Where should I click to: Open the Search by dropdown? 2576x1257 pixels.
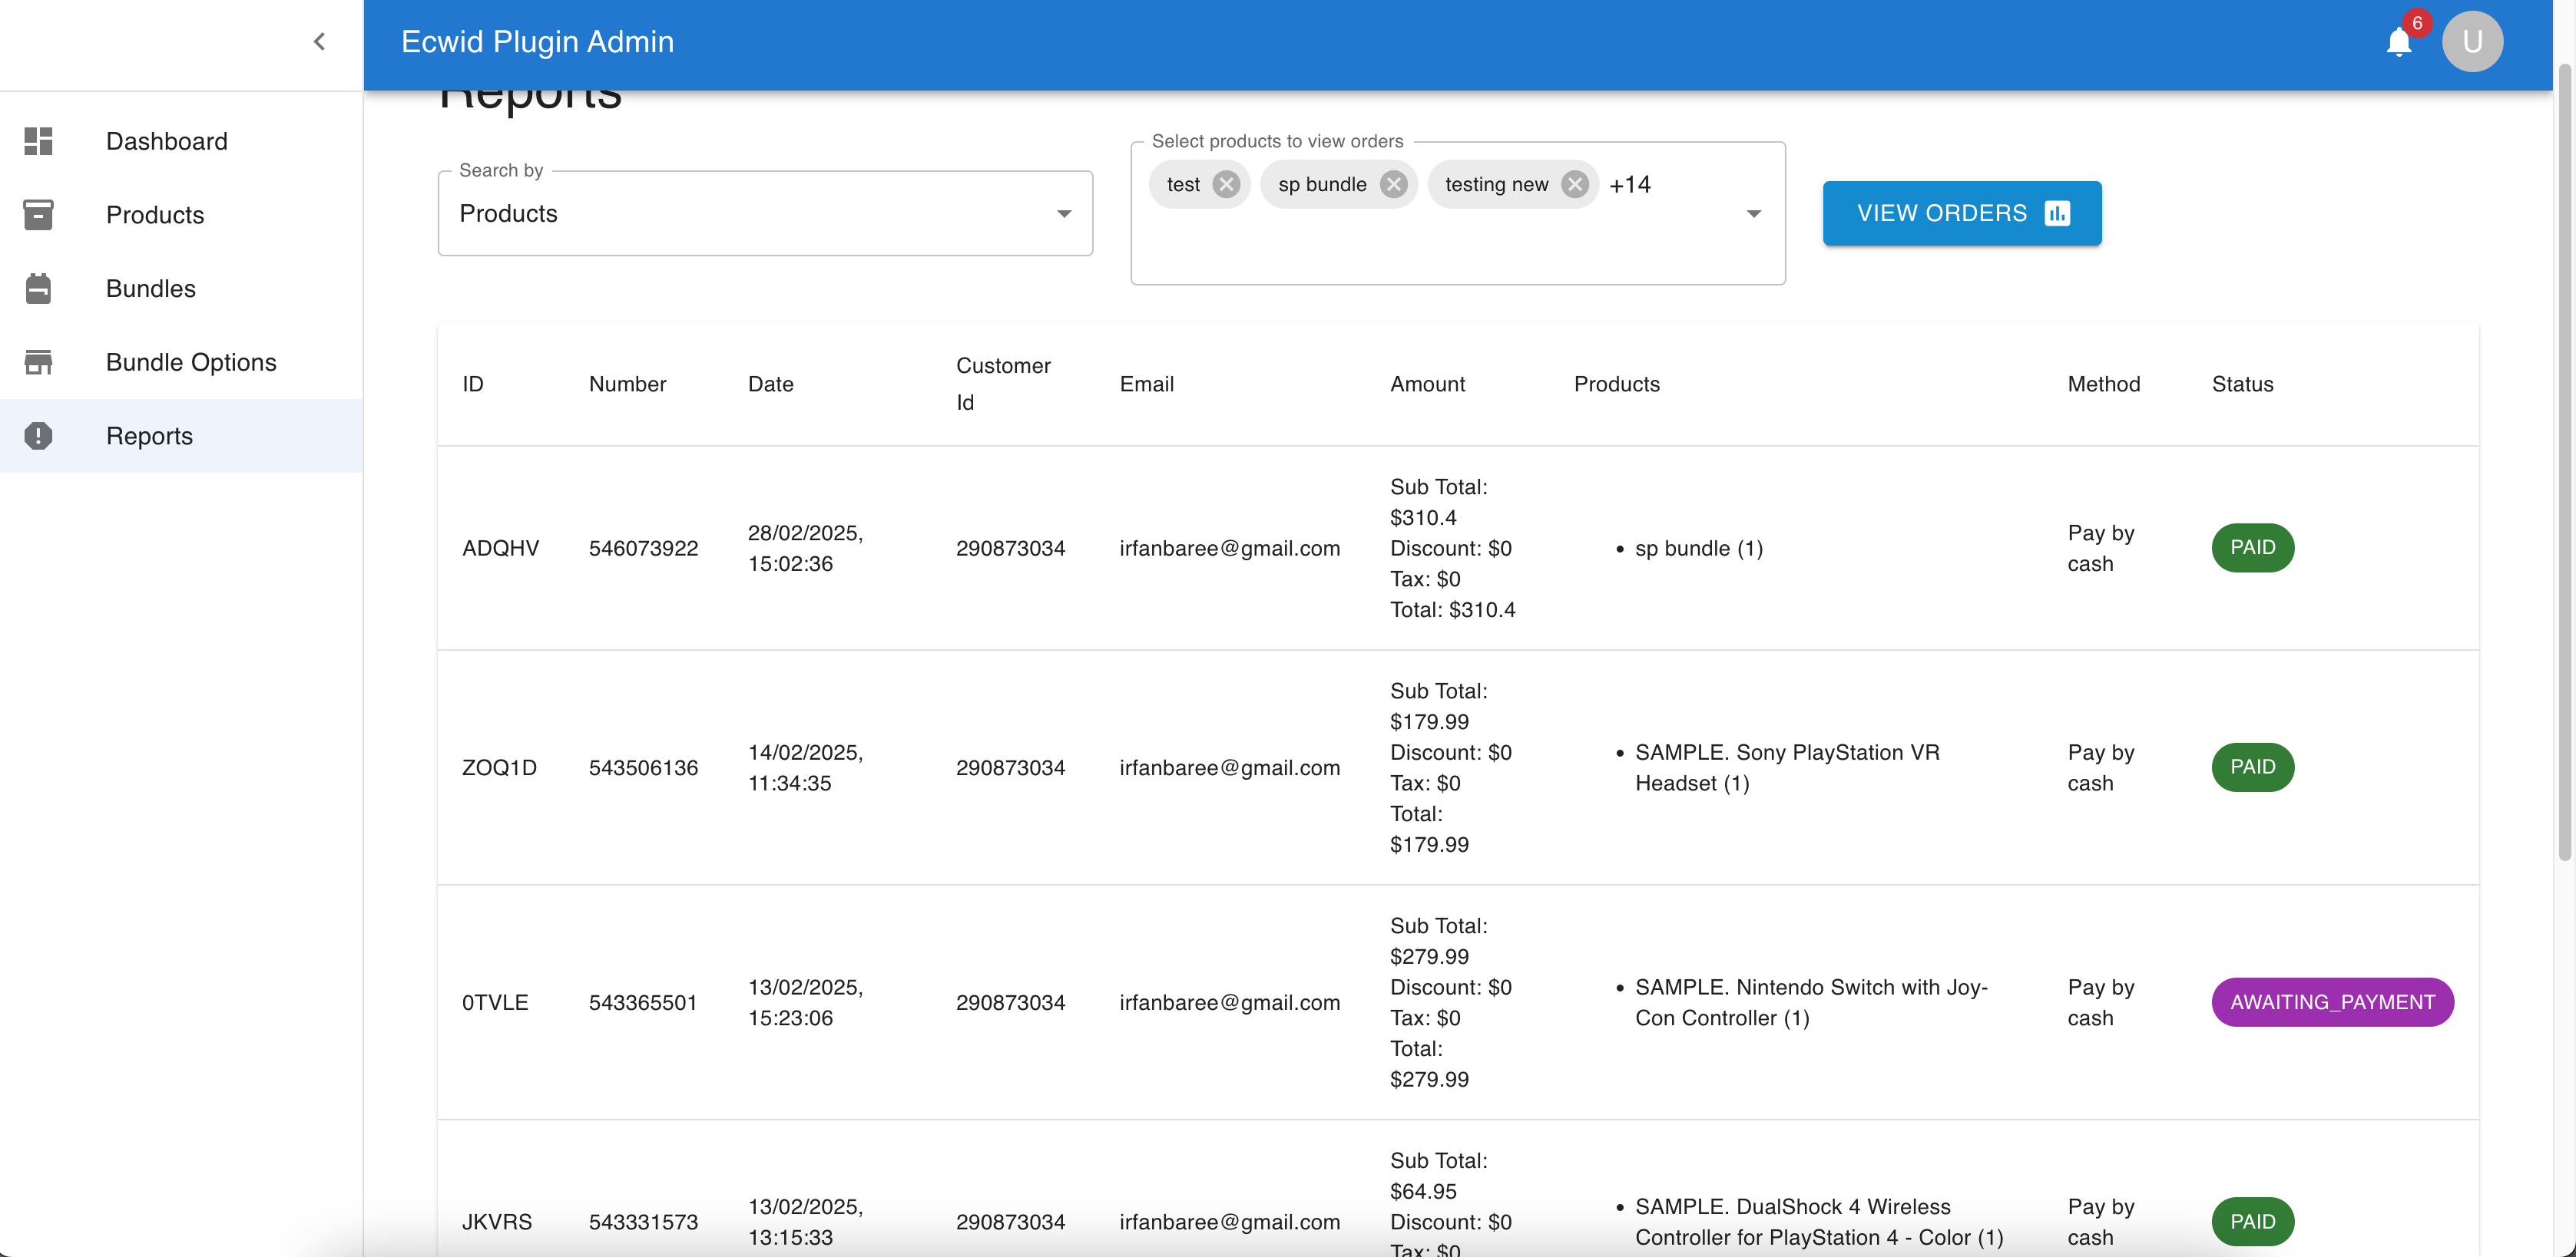[765, 214]
